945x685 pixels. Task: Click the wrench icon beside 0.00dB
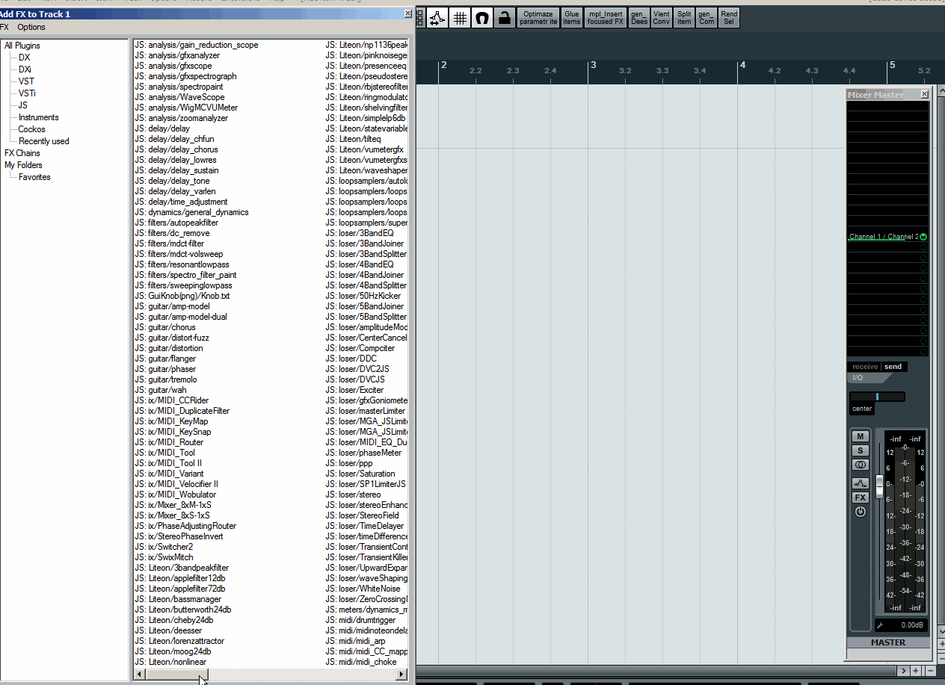coord(881,625)
